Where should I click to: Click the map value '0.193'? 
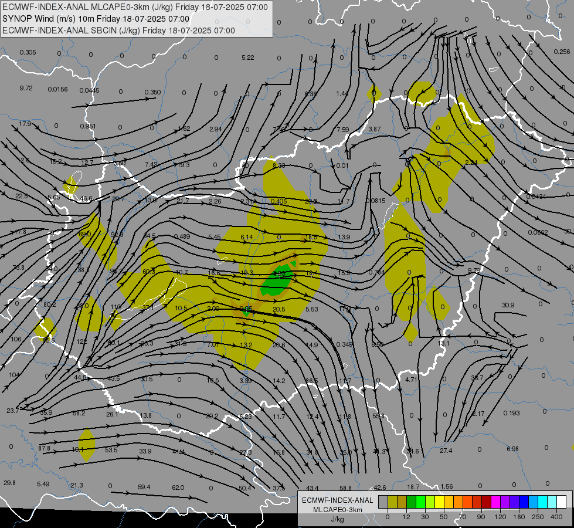click(511, 413)
